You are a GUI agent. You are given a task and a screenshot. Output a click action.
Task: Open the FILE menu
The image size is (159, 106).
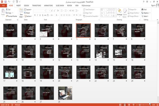(x=3, y=6)
